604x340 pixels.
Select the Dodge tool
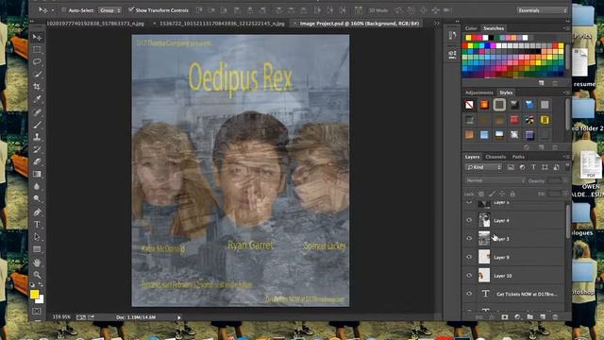37,199
